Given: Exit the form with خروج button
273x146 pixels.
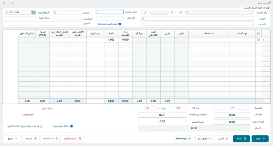Looking at the screenshot, I should pos(12,139).
